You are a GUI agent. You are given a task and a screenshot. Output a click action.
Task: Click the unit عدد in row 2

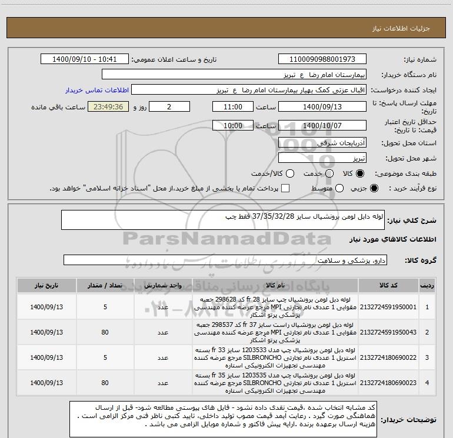pyautogui.click(x=163, y=333)
